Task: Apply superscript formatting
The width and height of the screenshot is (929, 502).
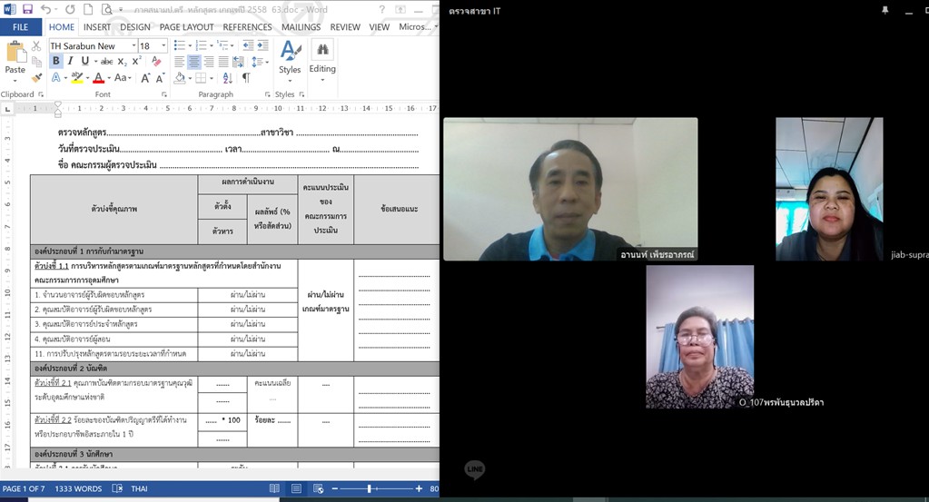Action: (x=136, y=61)
